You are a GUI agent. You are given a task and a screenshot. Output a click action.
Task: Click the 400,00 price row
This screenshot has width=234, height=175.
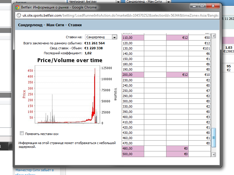coord(166,117)
